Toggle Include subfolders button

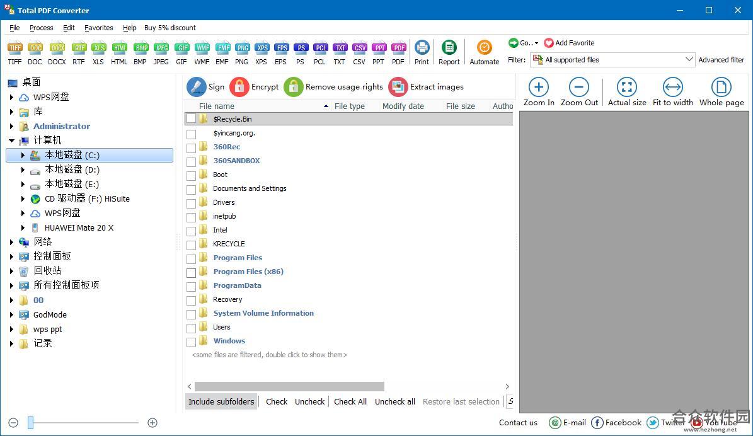pos(221,401)
